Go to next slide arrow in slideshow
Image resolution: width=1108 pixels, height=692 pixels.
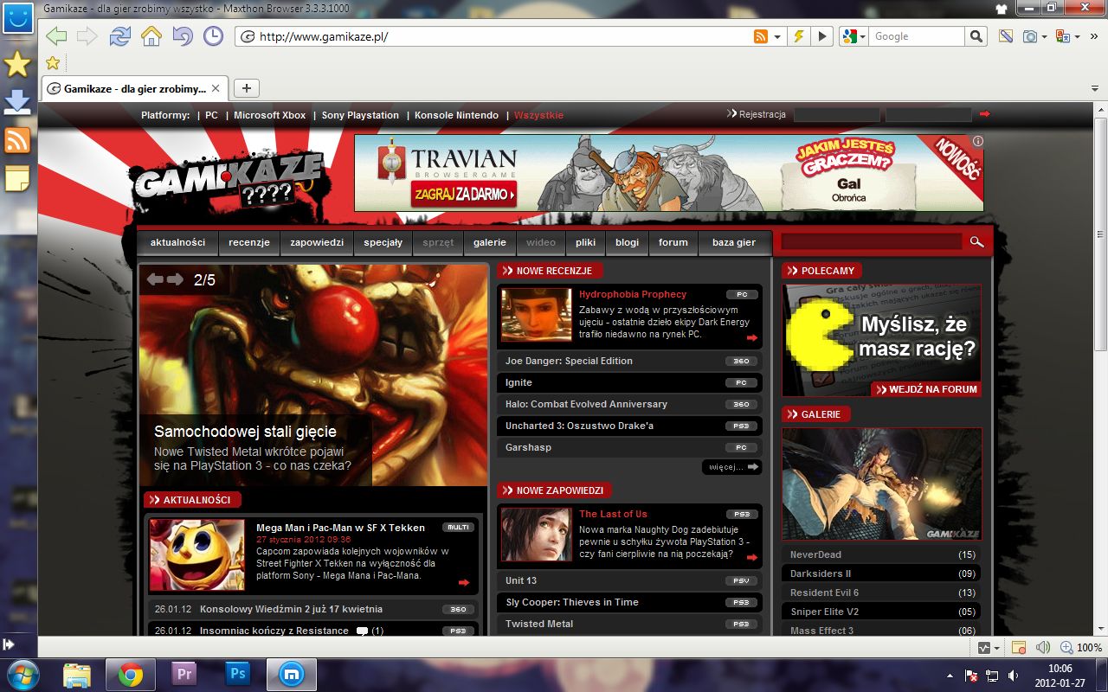point(176,279)
